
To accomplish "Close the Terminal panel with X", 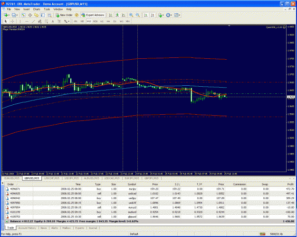I will [x=2, y=183].
